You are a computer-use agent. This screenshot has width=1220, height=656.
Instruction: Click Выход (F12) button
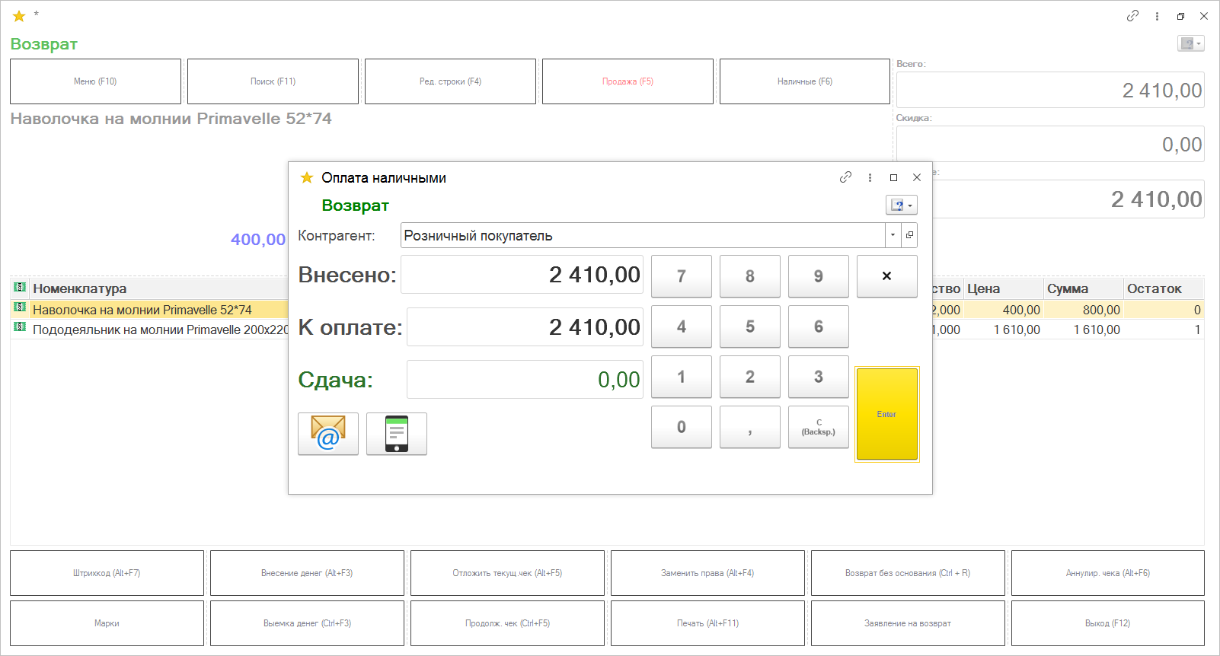1108,623
